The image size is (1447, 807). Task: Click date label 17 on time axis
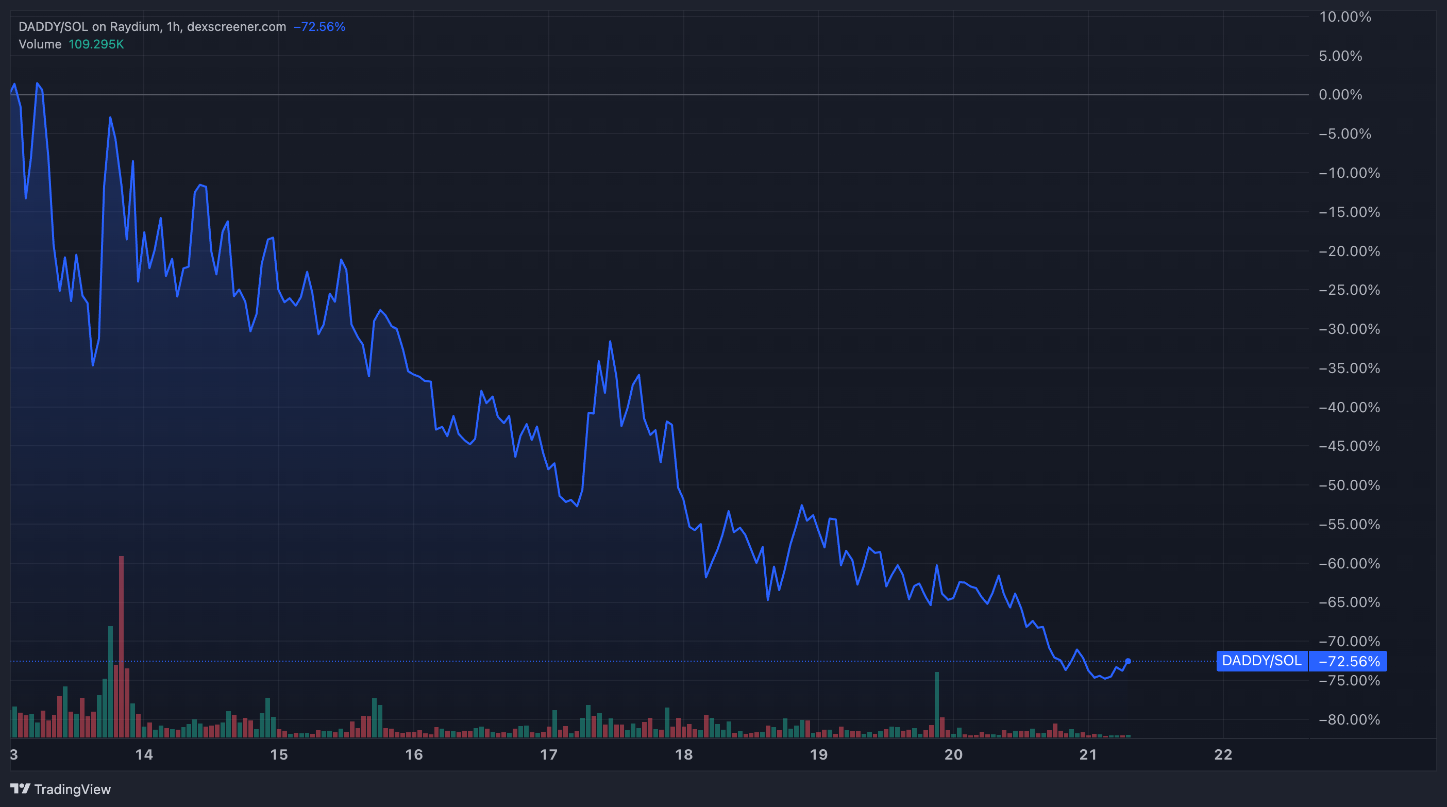coord(548,754)
